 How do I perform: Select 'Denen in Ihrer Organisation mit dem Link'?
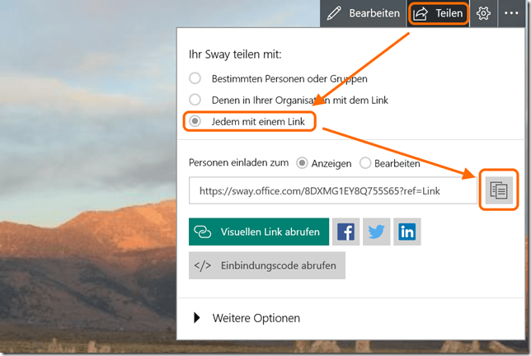(195, 100)
